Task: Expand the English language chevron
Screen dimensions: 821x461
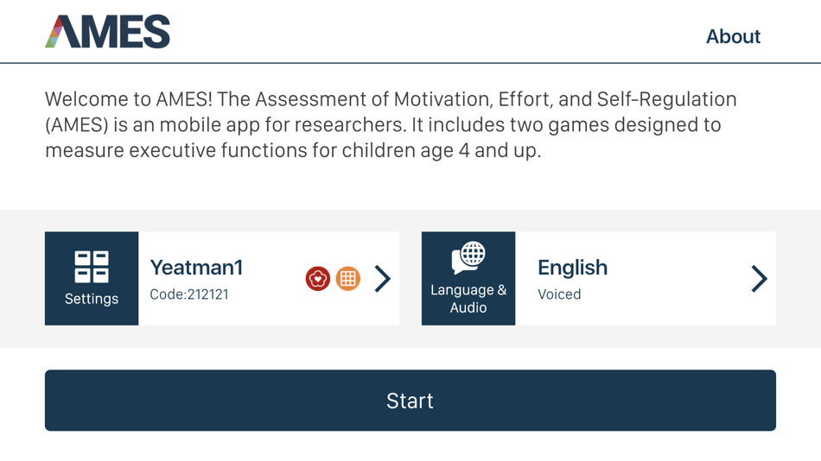Action: (x=759, y=279)
